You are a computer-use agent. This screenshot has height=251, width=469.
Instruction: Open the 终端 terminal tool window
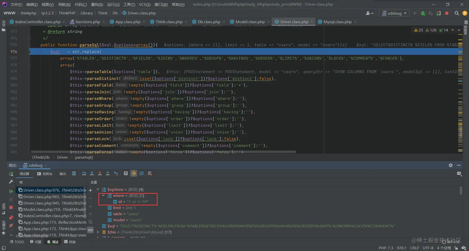70,242
